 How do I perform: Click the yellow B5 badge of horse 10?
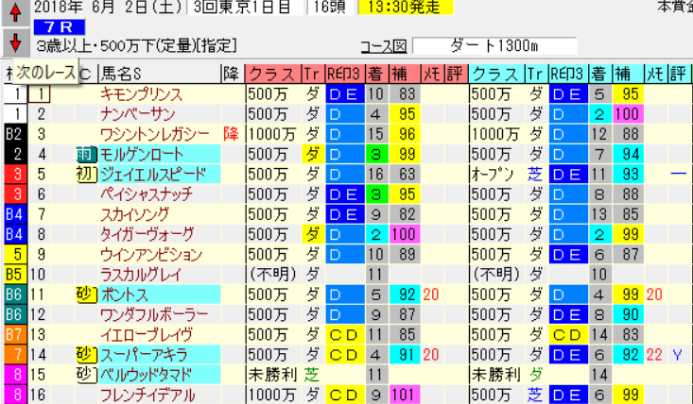(13, 275)
